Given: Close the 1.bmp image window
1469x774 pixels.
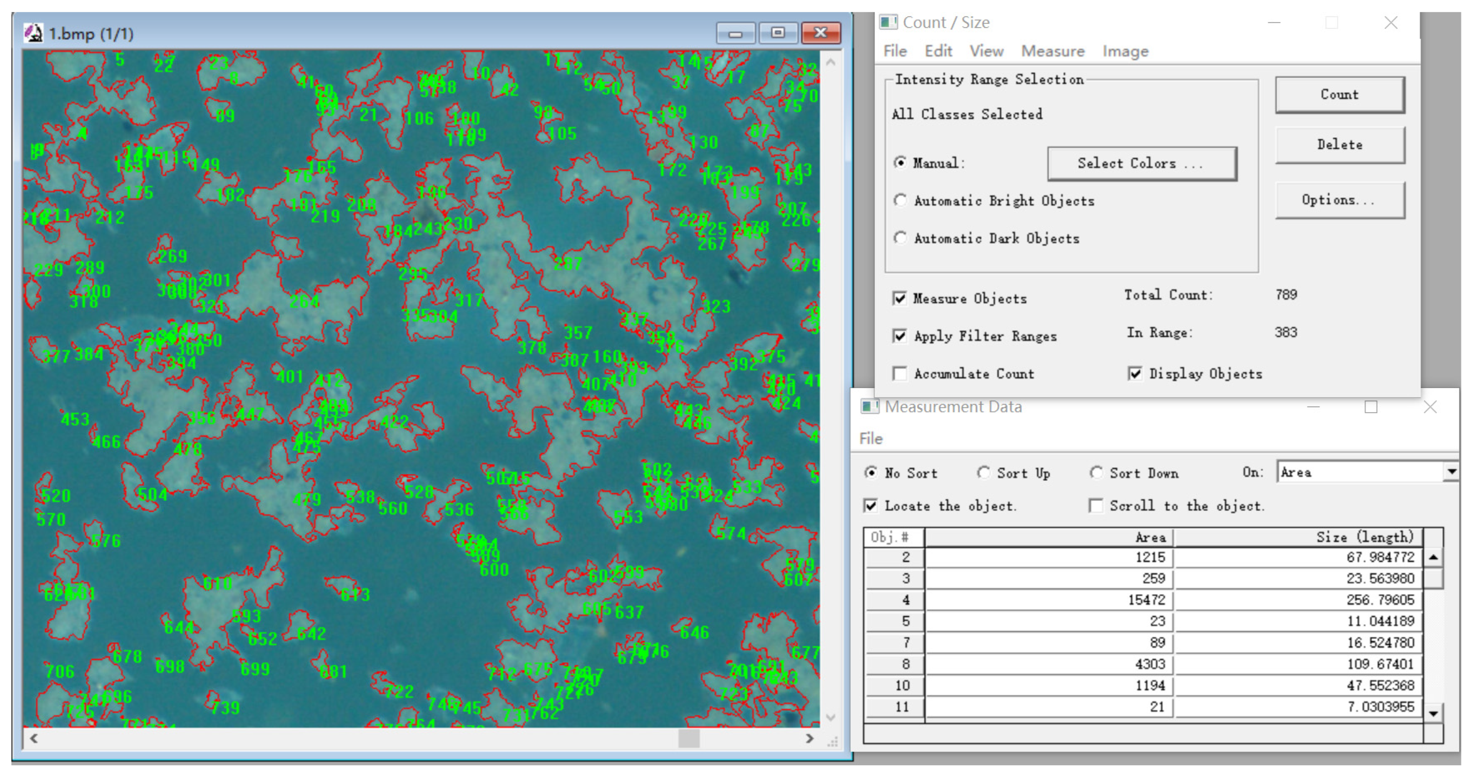Looking at the screenshot, I should (x=821, y=33).
